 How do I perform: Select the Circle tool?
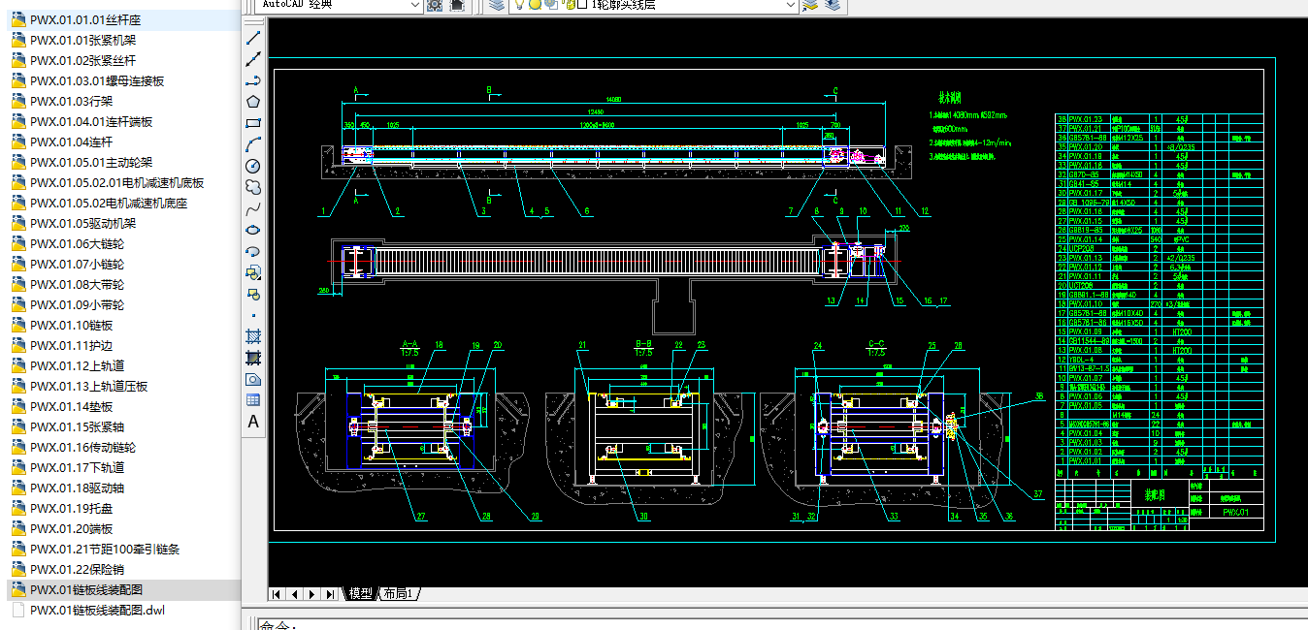coord(253,166)
